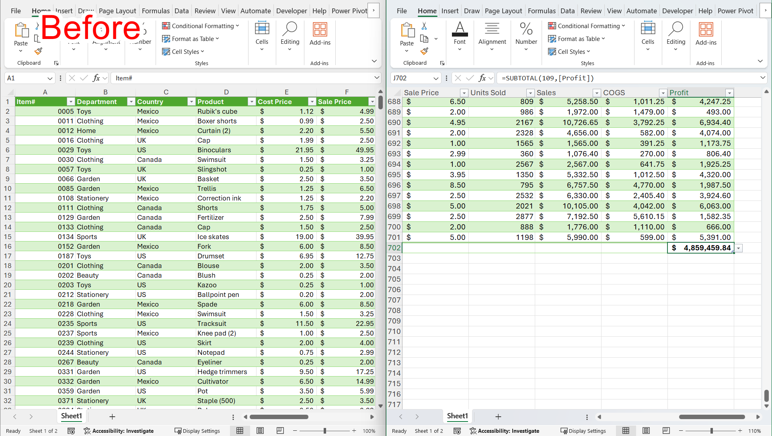772x436 pixels.
Task: Click Paste icon in right window
Action: (x=407, y=31)
